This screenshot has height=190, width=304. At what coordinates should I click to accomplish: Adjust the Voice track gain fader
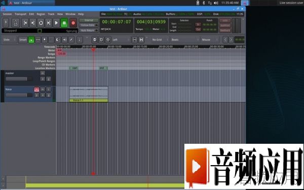pyautogui.click(x=19, y=95)
